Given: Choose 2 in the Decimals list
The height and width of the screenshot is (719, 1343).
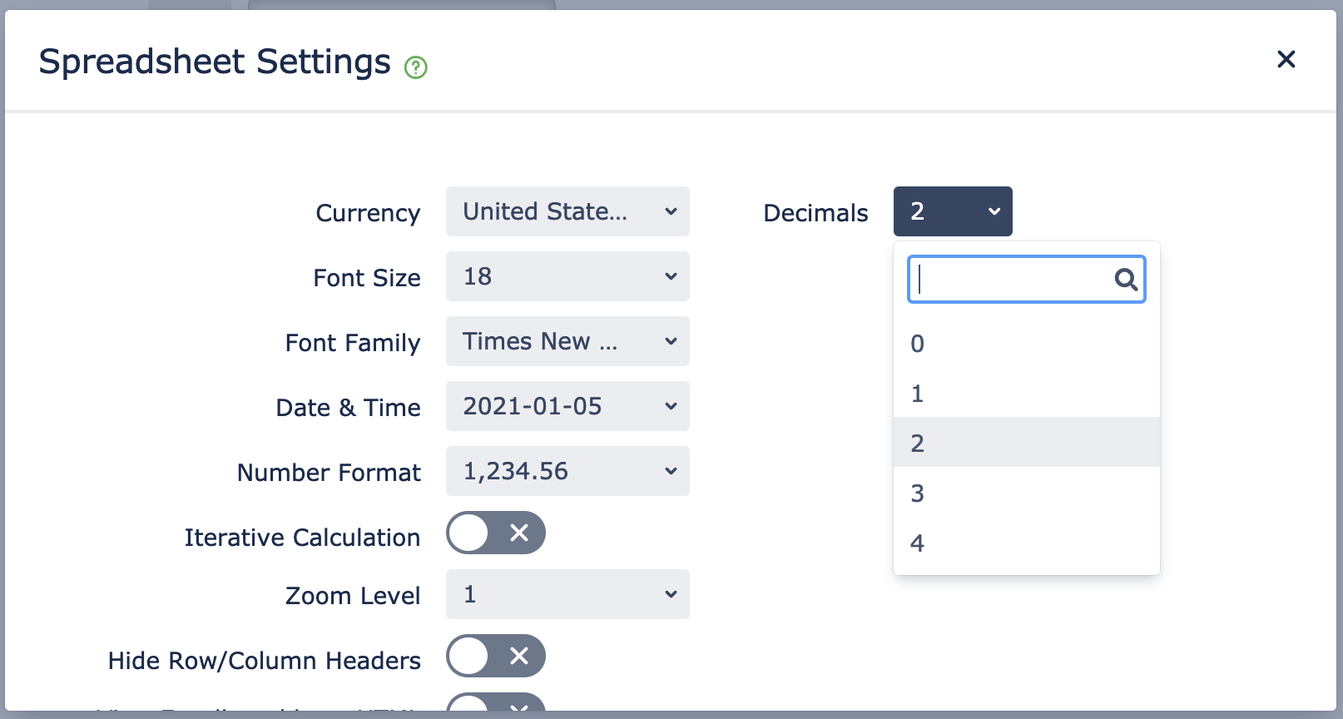Looking at the screenshot, I should click(x=1026, y=443).
